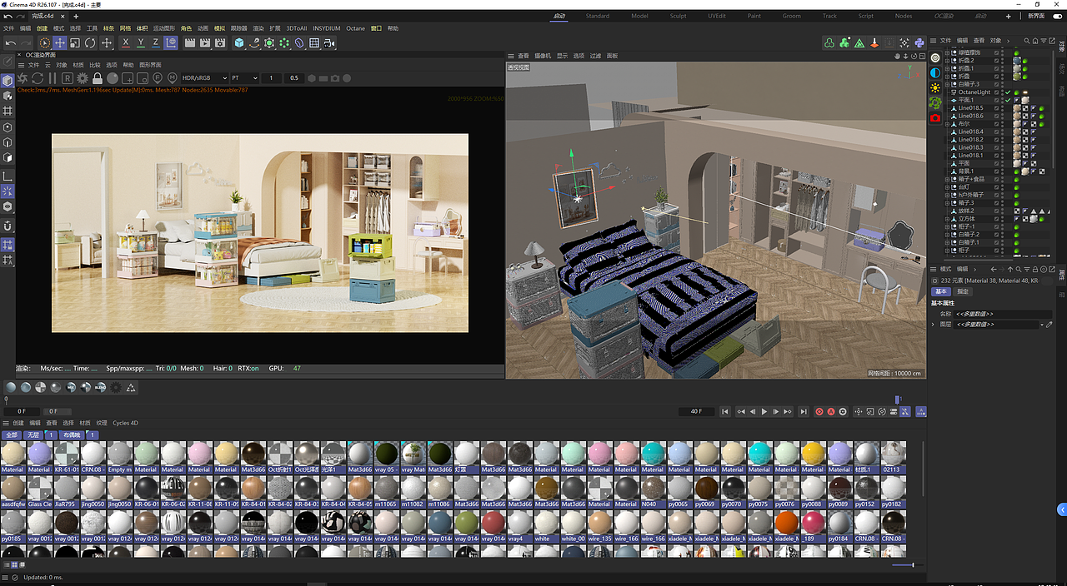Switch to the Standard layout tab

click(x=597, y=16)
